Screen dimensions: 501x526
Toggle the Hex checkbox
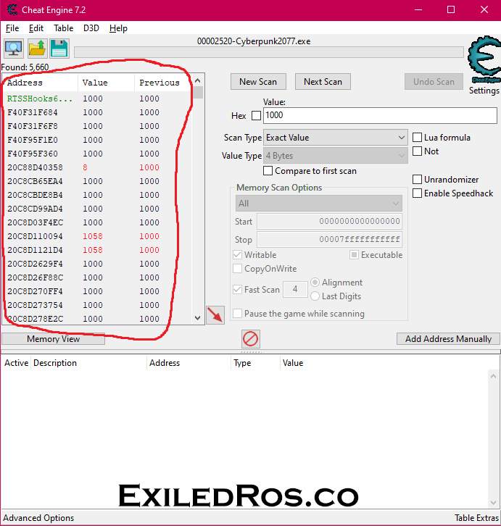[256, 116]
